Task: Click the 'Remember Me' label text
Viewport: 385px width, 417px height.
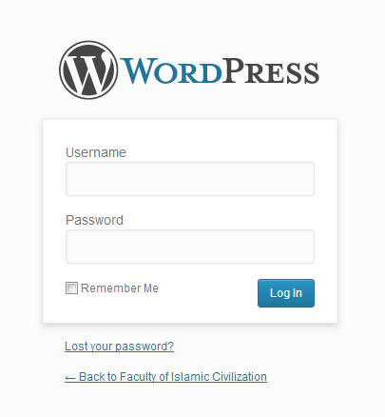Action: 120,288
